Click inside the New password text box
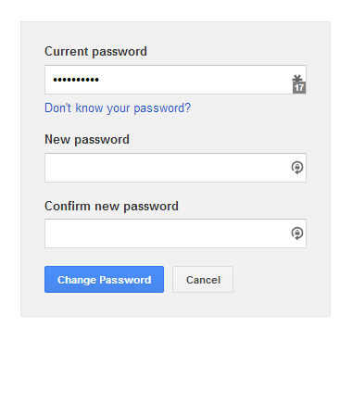 point(175,168)
